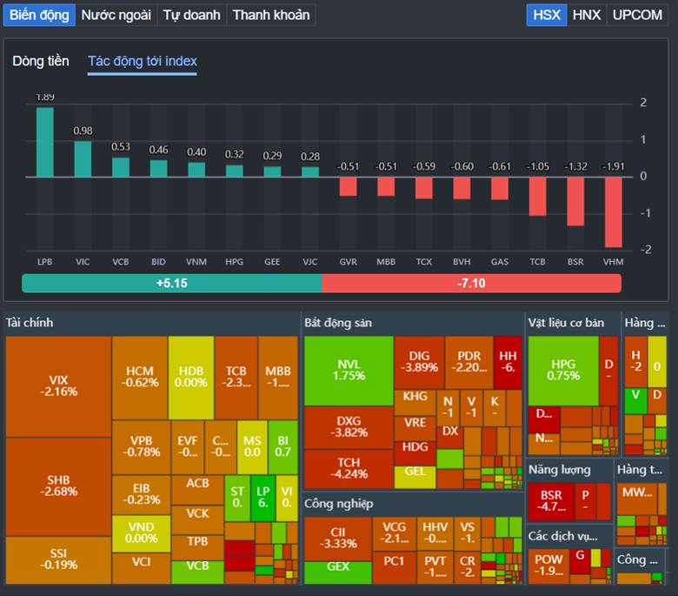Open the ACB tile

(197, 489)
